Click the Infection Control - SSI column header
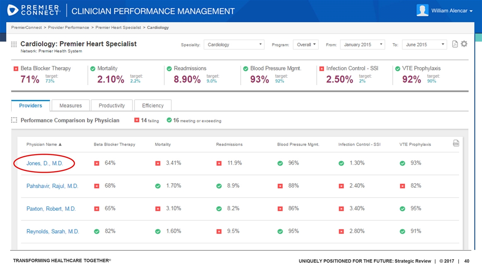This screenshot has height=271, width=482. click(x=359, y=144)
